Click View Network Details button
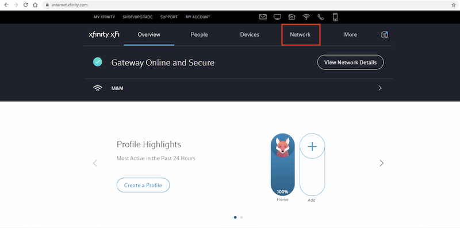This screenshot has height=228, width=460. 350,62
